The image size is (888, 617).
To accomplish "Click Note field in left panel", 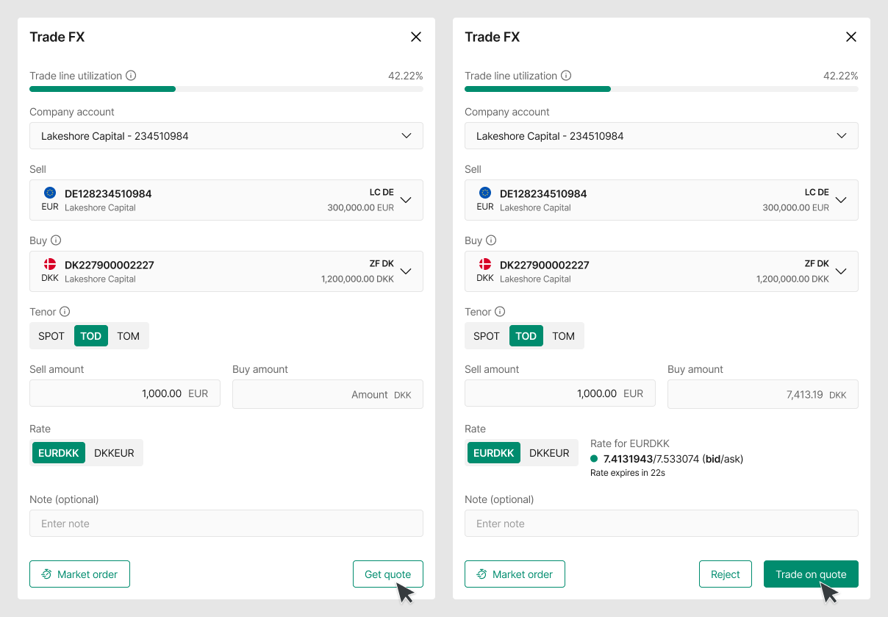I will click(226, 524).
